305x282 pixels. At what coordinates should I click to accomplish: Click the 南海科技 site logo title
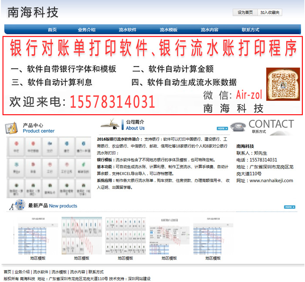pyautogui.click(x=33, y=12)
